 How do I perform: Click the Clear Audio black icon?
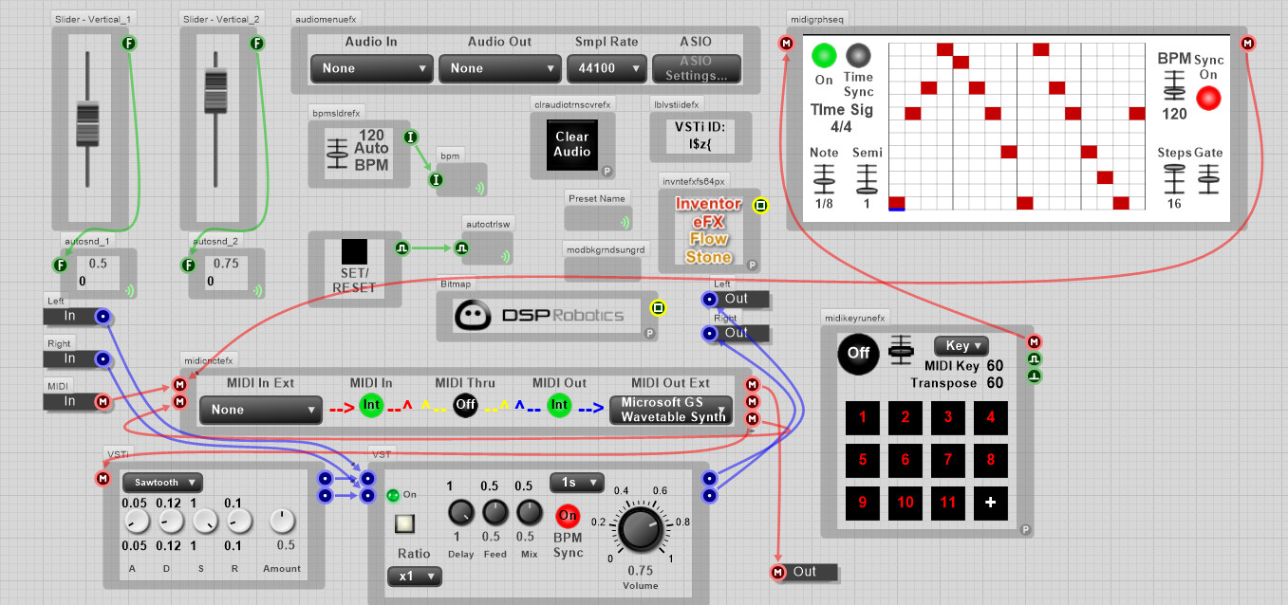(x=572, y=144)
